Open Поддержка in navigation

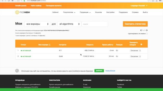(123, 12)
